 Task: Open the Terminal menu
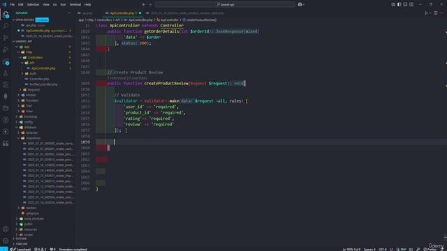75,5
